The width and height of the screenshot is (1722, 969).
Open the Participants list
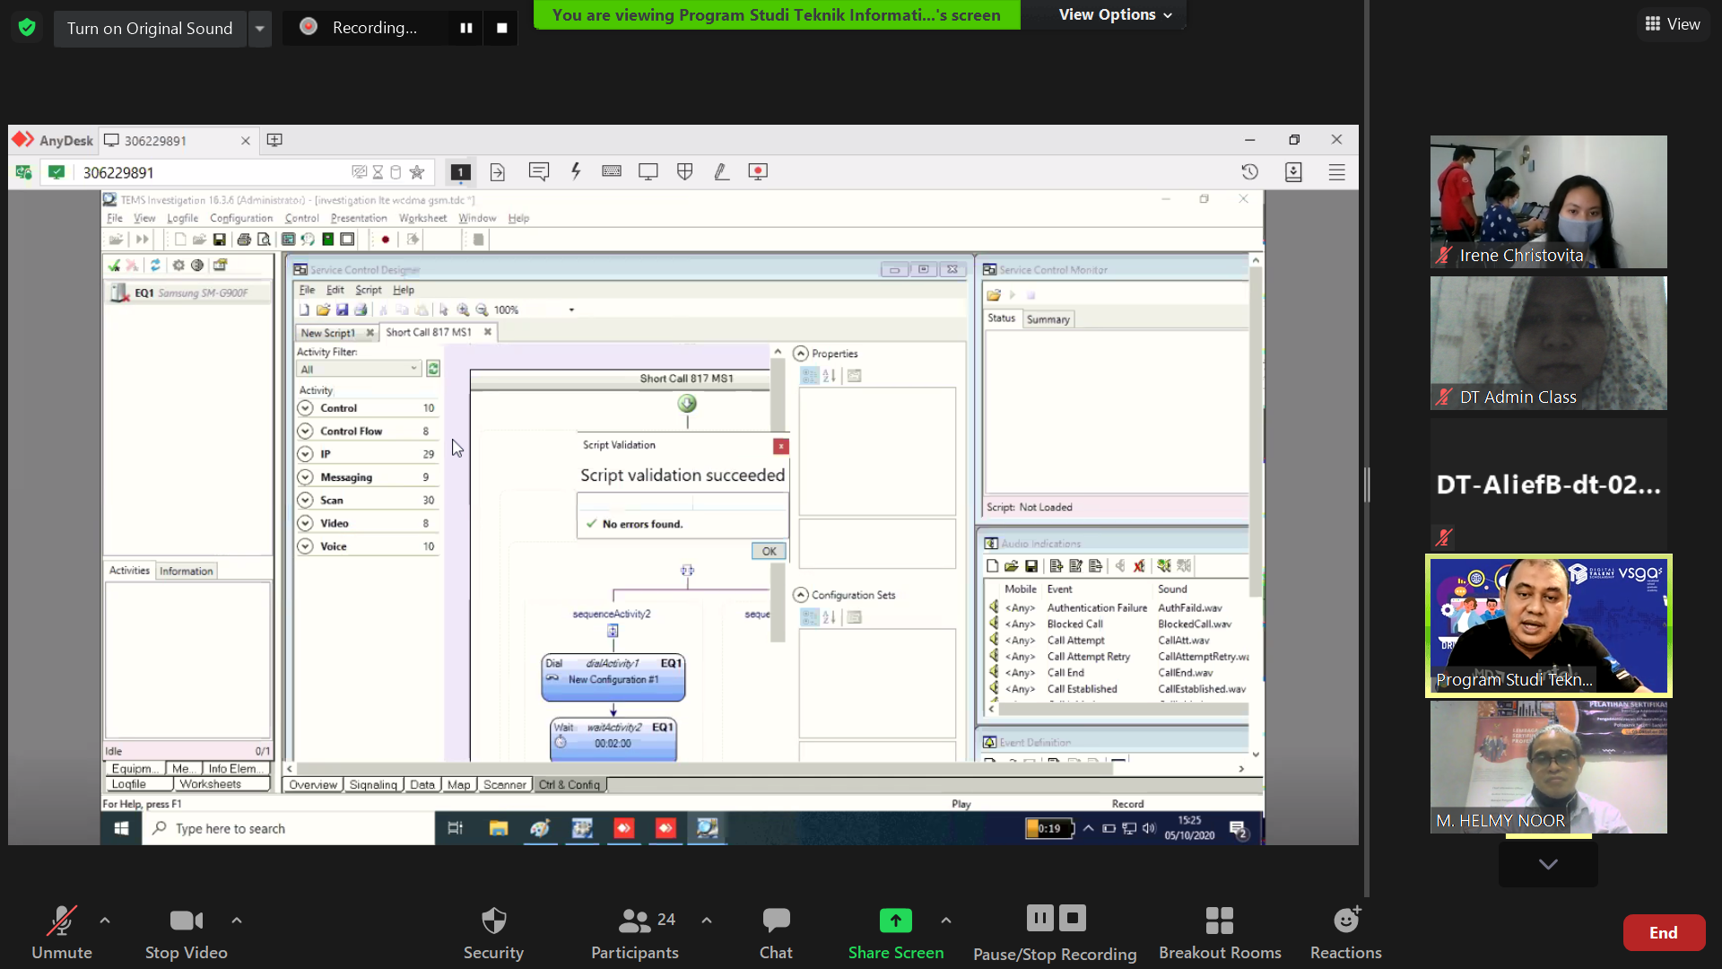click(x=634, y=921)
